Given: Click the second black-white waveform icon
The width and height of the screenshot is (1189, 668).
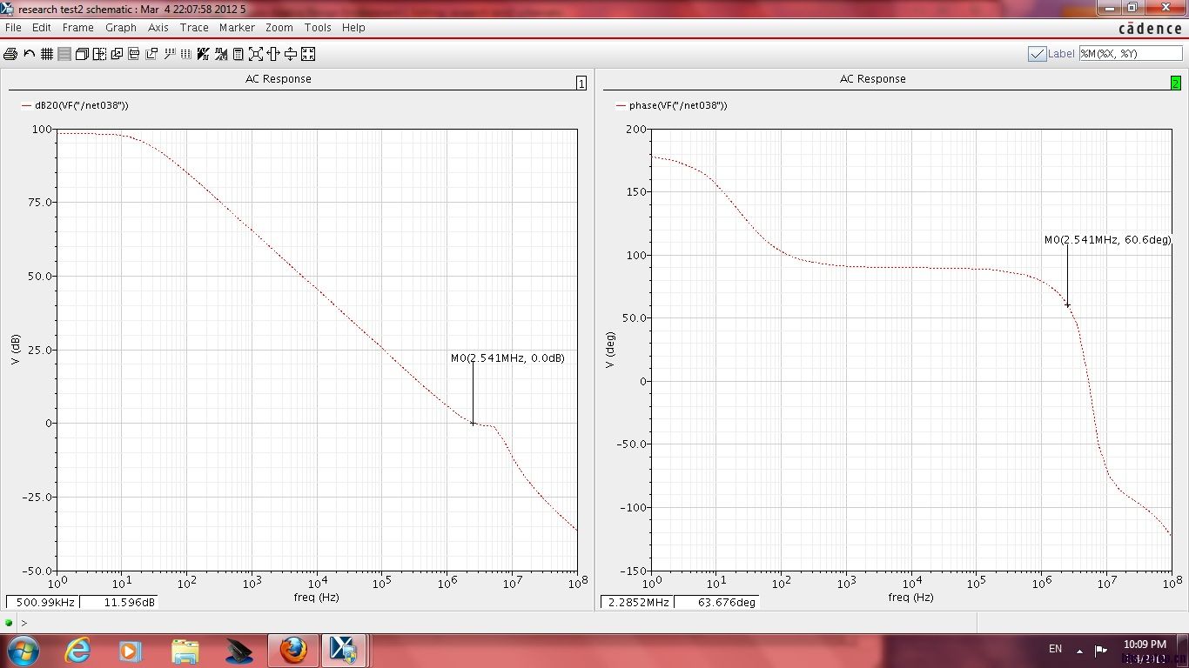Looking at the screenshot, I should [x=221, y=54].
